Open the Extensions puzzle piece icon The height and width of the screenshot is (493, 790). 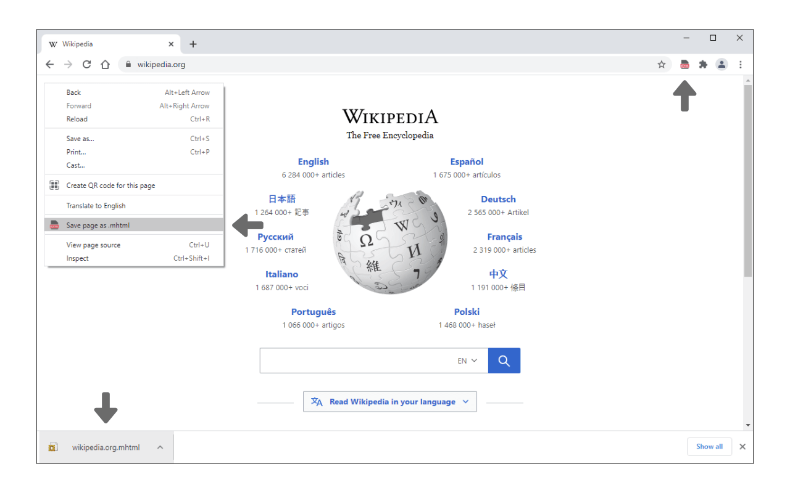703,64
